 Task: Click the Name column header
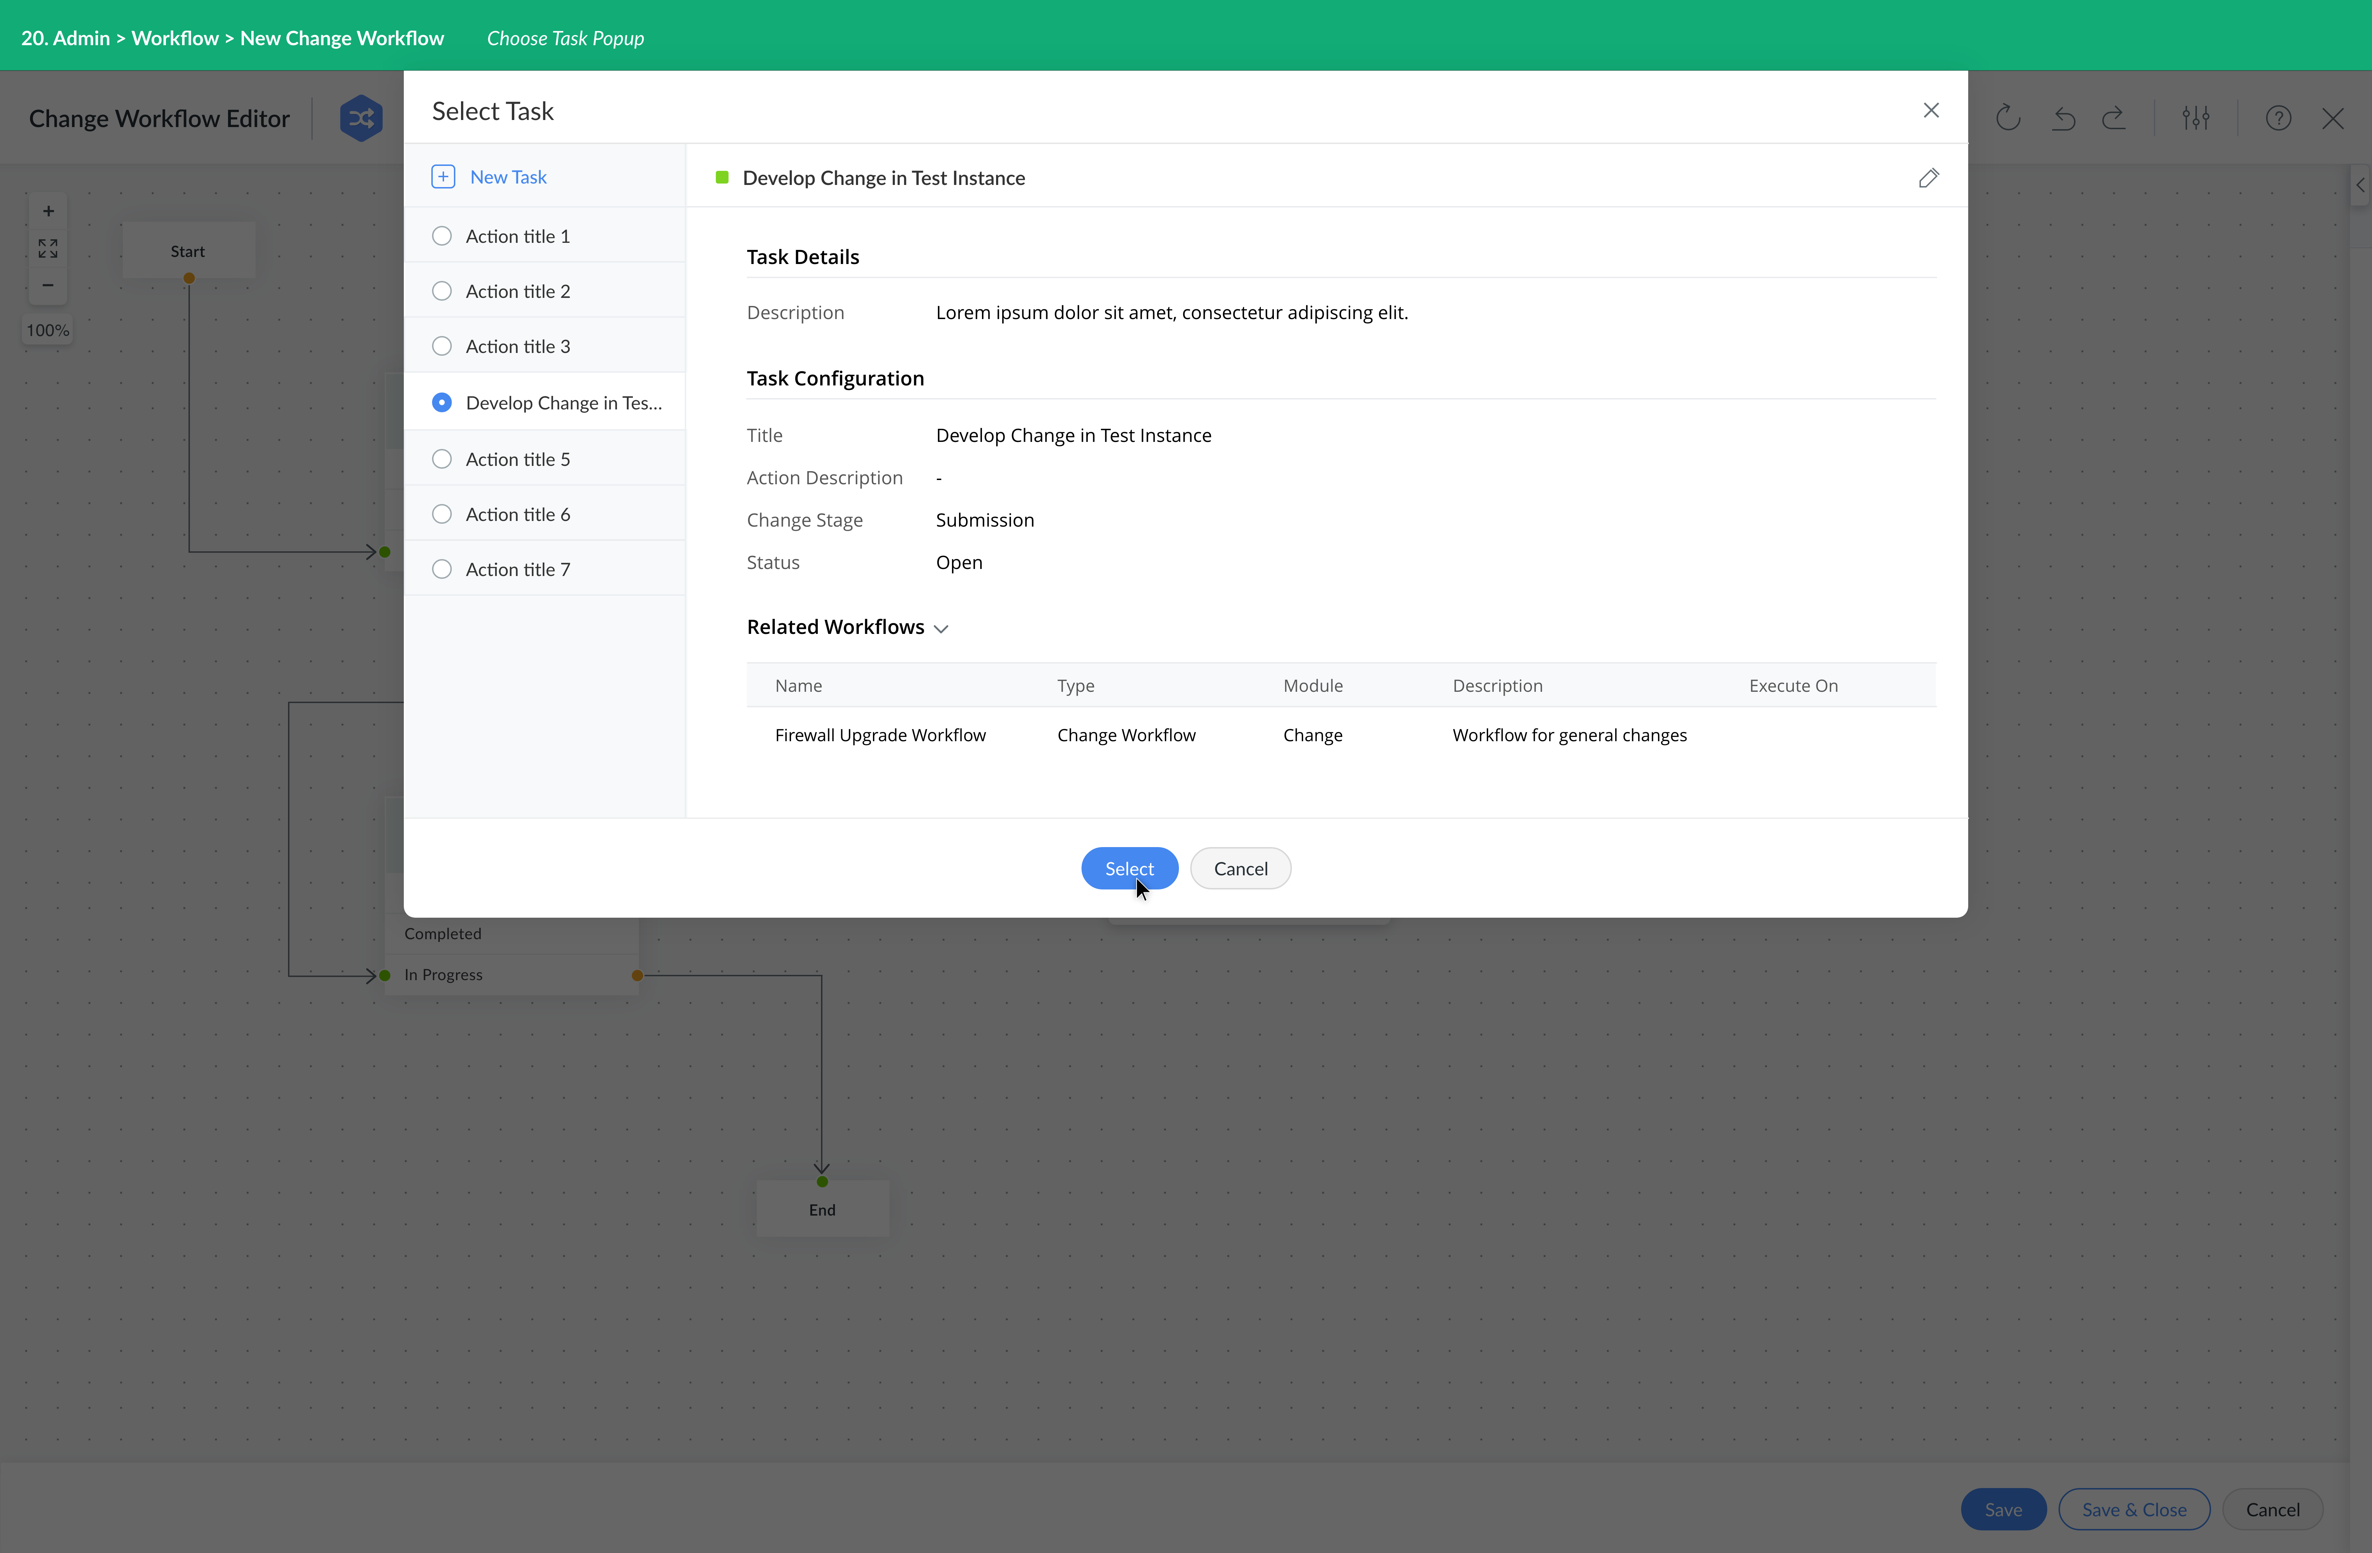click(798, 686)
